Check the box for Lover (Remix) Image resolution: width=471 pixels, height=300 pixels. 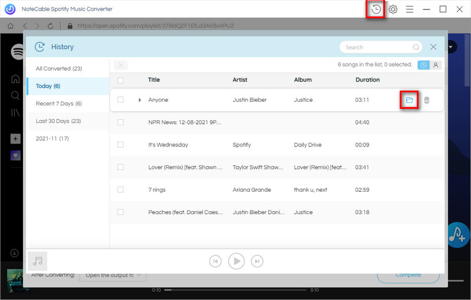[x=121, y=167]
